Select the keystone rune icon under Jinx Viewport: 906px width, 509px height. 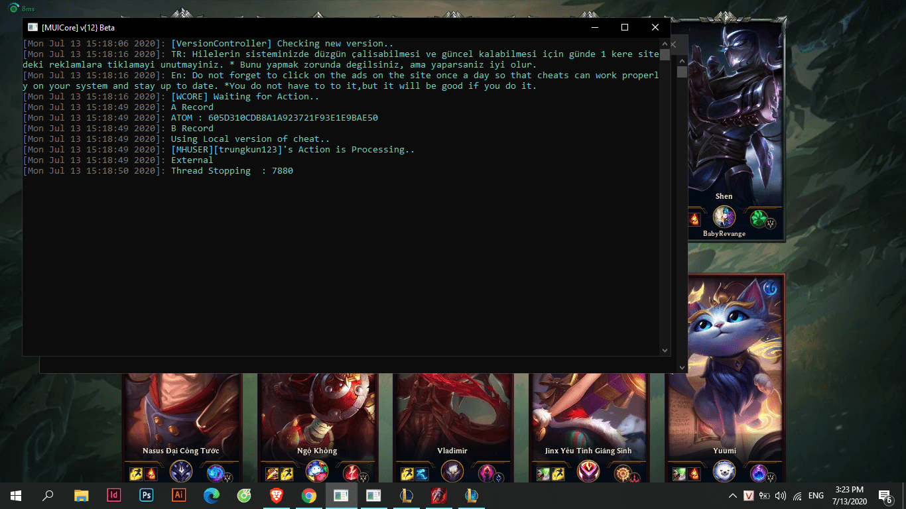(x=588, y=472)
